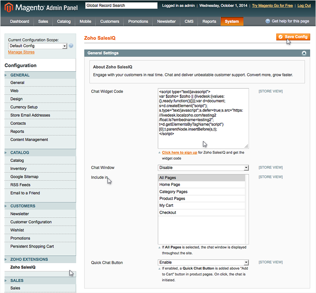Image resolution: width=316 pixels, height=293 pixels.
Task: Open the Newsletter menu
Action: [x=166, y=21]
